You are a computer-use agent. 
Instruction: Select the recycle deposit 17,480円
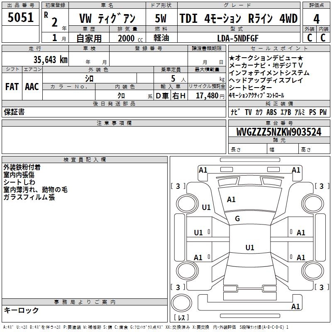tap(207, 96)
